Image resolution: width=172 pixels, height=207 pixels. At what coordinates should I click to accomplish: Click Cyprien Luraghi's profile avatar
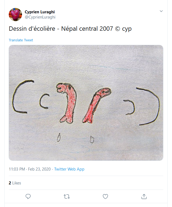[x=15, y=14]
